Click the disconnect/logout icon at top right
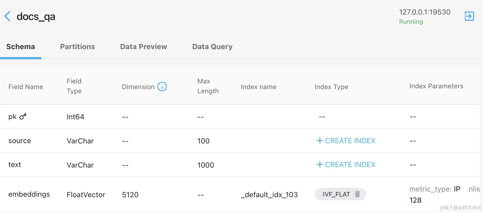Screen dimensions: 483x212 tap(469, 16)
